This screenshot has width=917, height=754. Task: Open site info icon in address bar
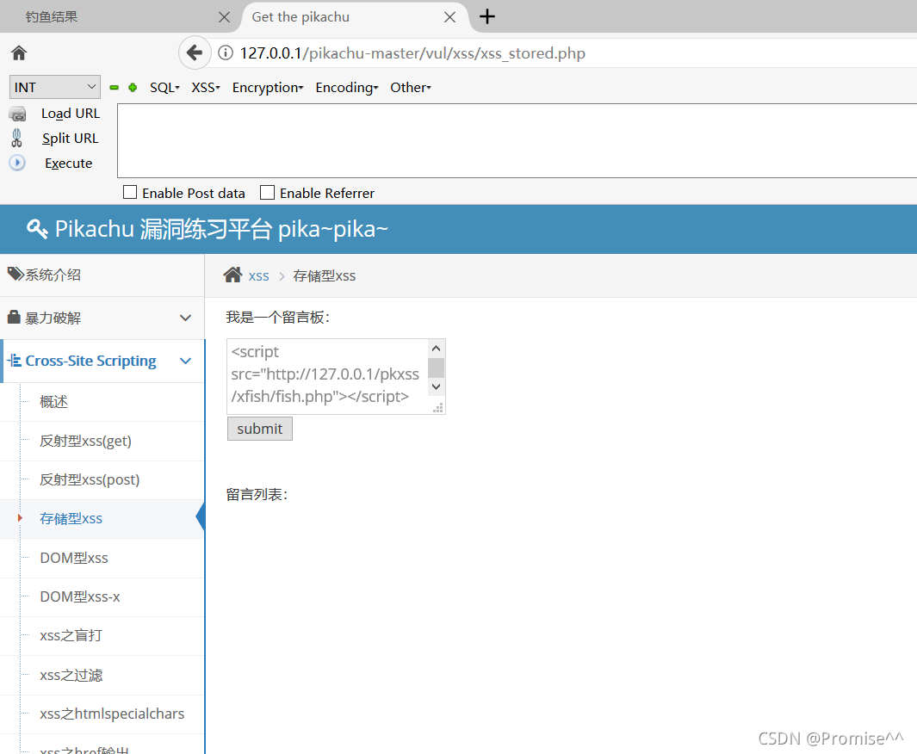pyautogui.click(x=225, y=53)
